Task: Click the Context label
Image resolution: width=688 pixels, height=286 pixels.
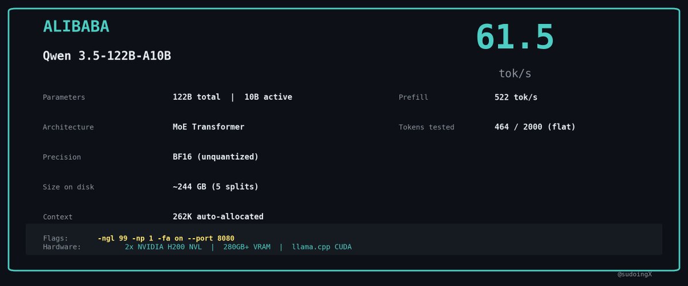Action: point(58,217)
